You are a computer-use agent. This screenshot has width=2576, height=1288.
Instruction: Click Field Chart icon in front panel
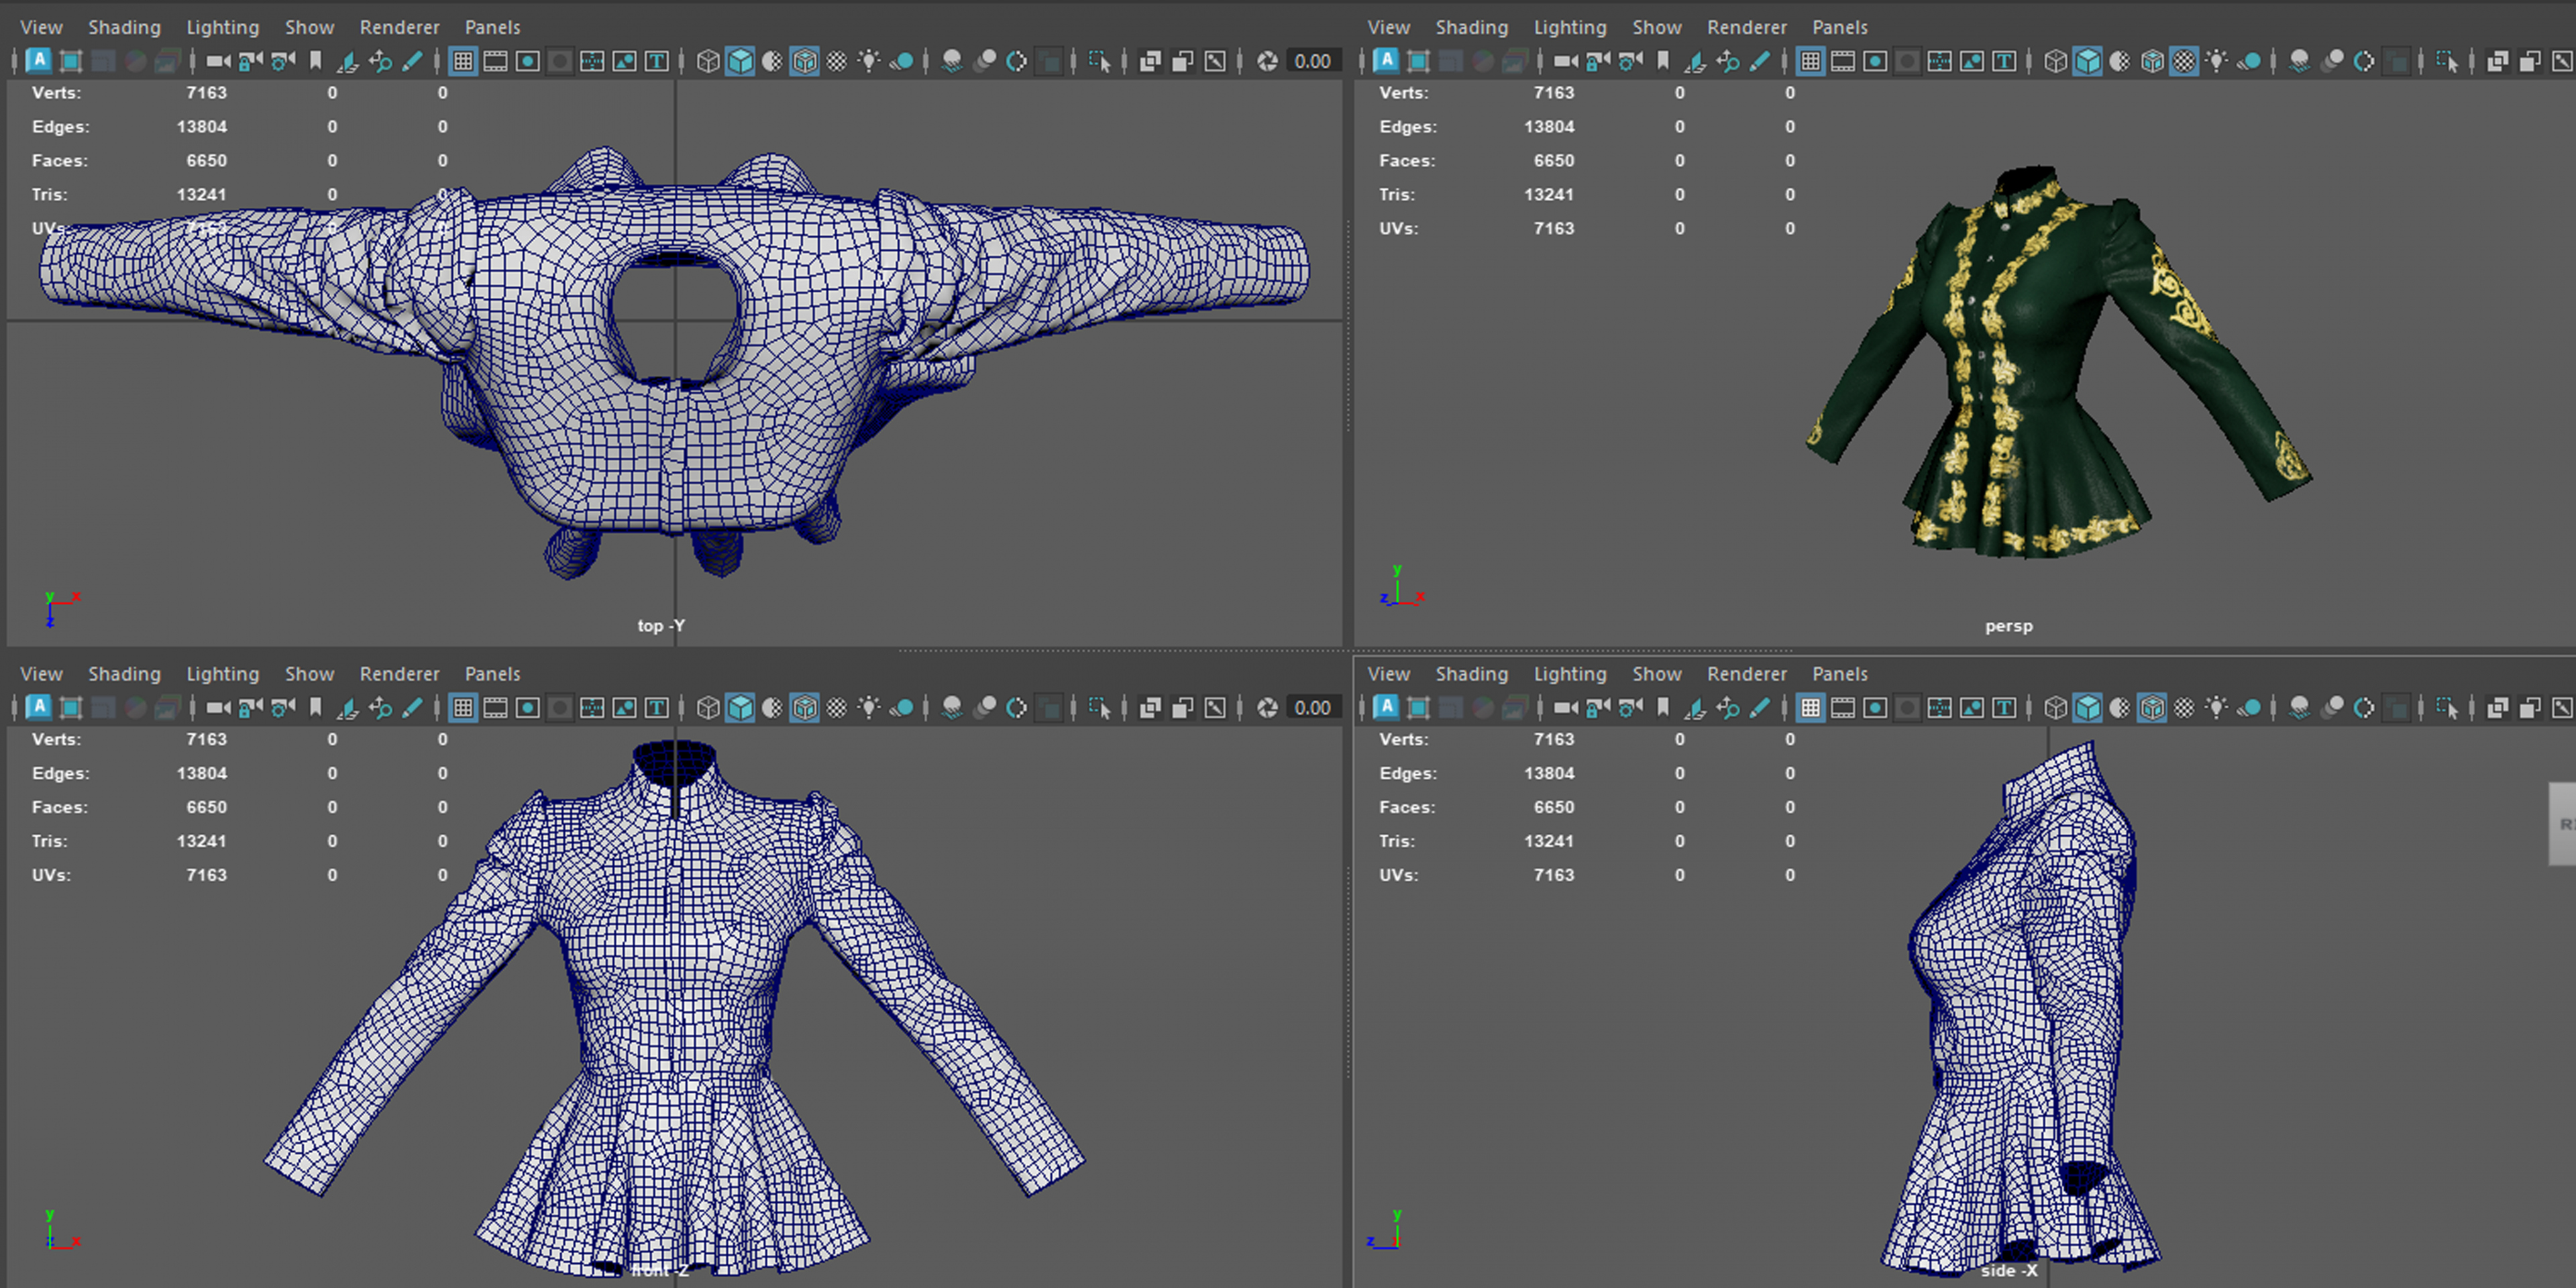(592, 708)
